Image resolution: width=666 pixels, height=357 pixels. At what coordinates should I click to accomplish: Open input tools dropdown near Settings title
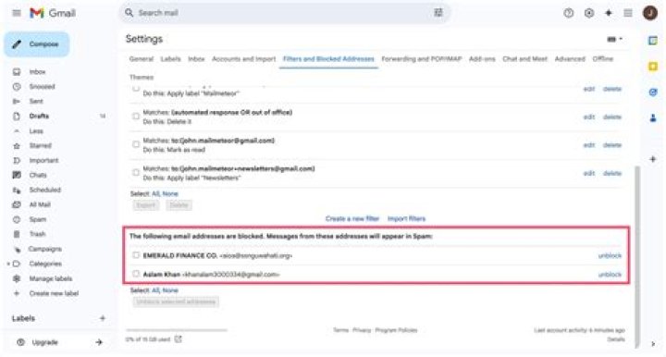click(x=614, y=39)
